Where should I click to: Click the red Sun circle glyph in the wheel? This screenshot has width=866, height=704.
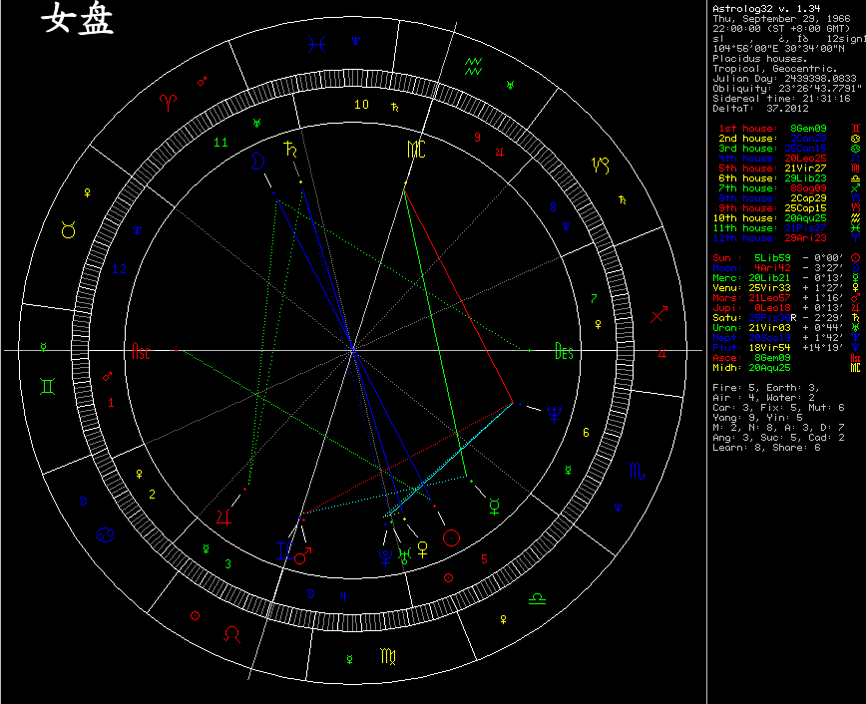pos(451,537)
